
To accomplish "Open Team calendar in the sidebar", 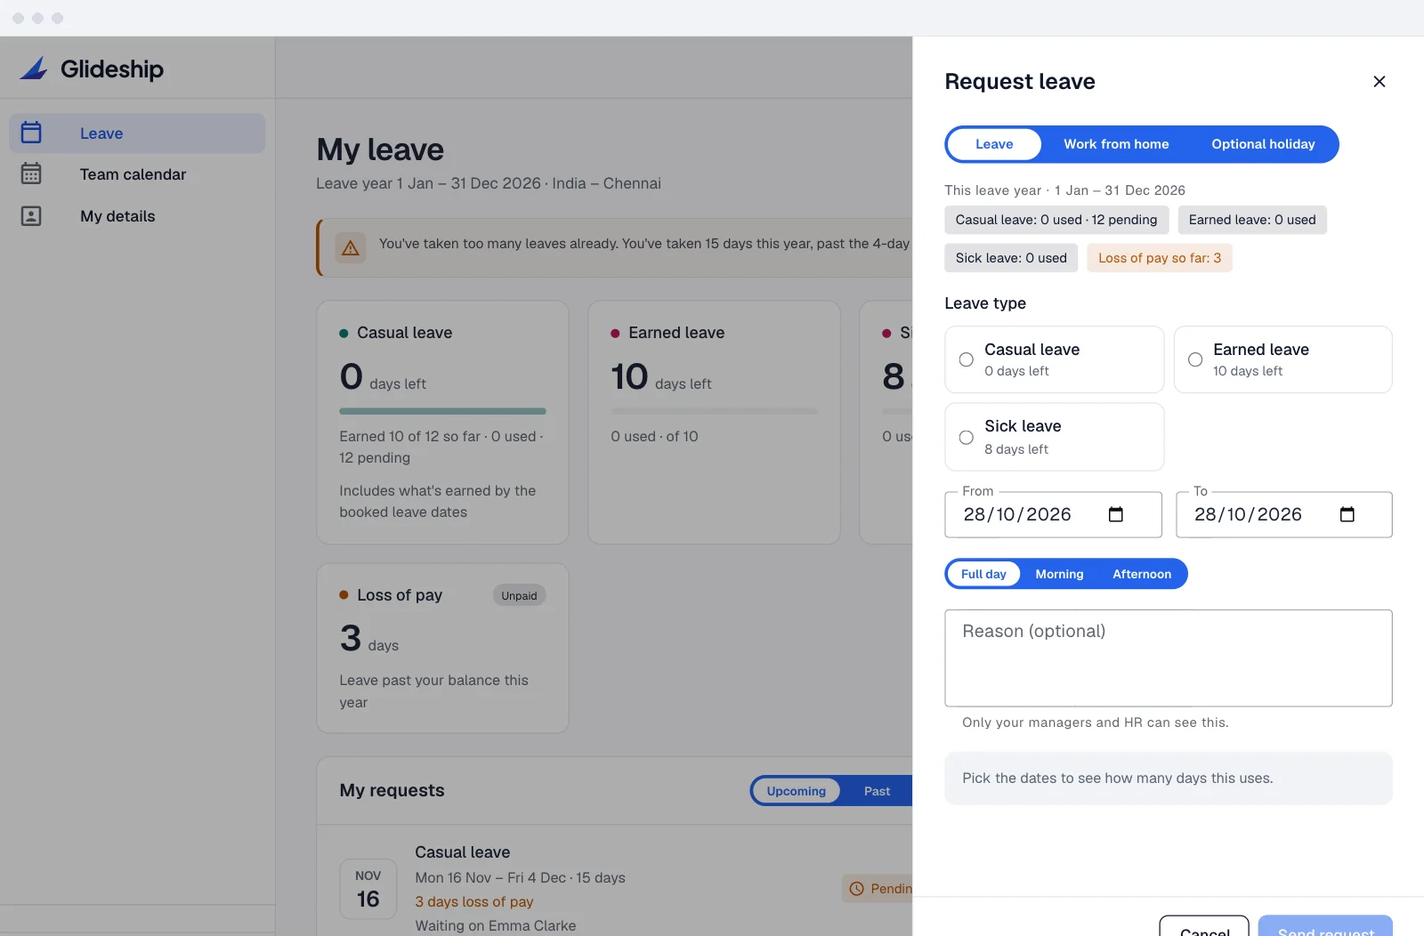I will (x=137, y=174).
